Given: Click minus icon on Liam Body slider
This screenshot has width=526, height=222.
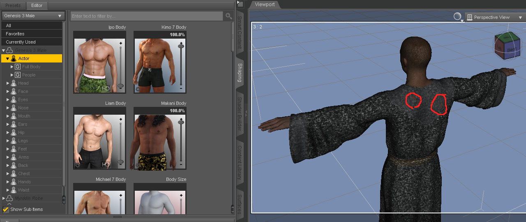Looking at the screenshot, I should pyautogui.click(x=120, y=165).
